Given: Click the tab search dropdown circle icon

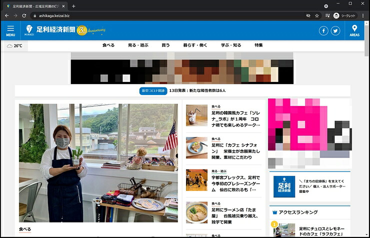Looking at the screenshot, I should tap(326, 6).
